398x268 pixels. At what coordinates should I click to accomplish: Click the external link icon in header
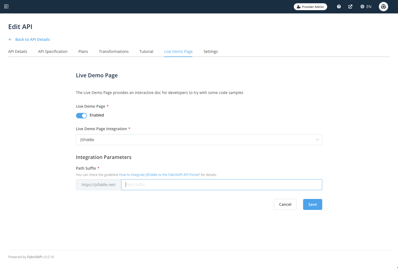tap(350, 7)
